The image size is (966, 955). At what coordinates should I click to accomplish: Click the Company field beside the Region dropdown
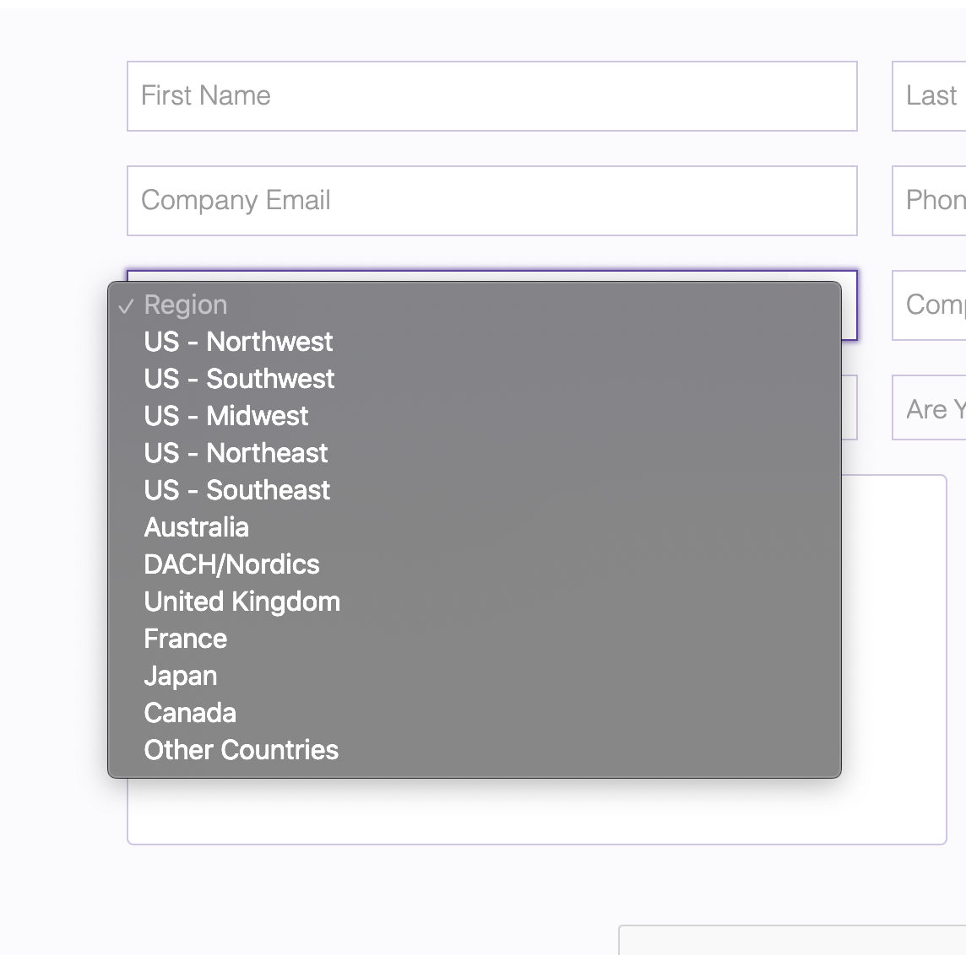929,305
